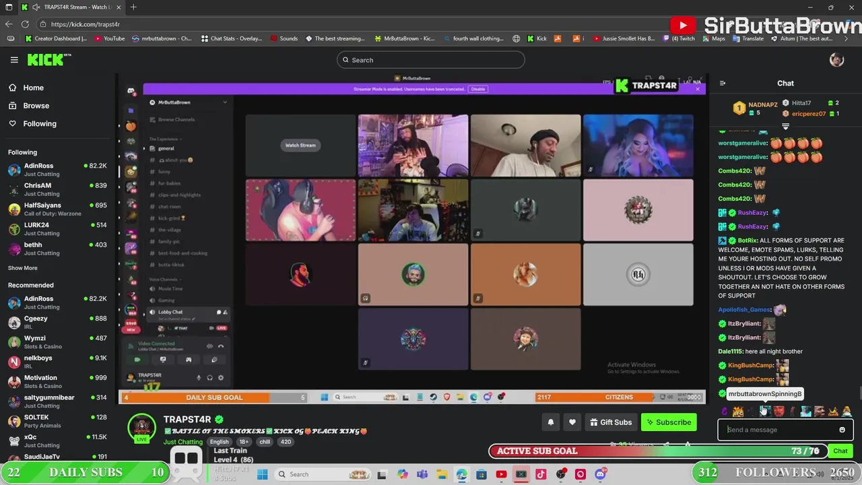This screenshot has height=485, width=862.
Task: Open LURK24 channel in sidebar
Action: (x=57, y=229)
